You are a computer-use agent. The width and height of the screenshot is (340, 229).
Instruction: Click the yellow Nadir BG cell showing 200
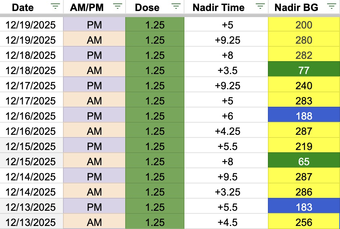pyautogui.click(x=304, y=25)
